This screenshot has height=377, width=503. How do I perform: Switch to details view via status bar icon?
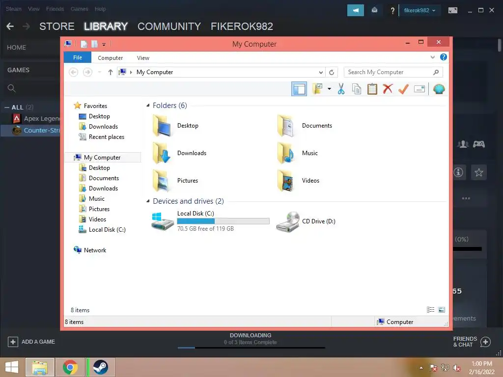tap(430, 310)
